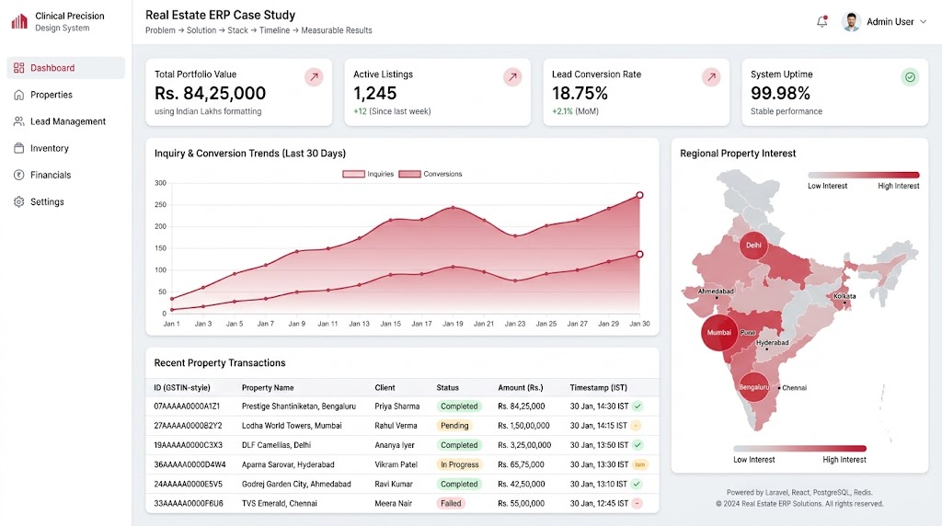Click the In Progress badge for Vikram Patel

point(460,464)
